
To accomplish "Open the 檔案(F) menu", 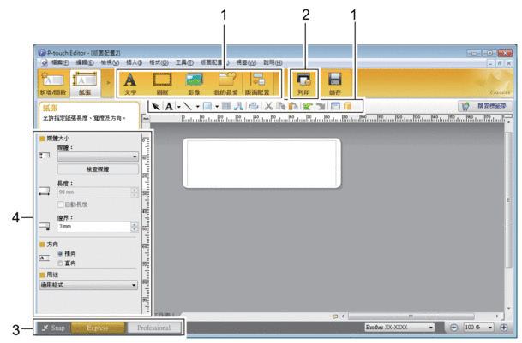I will [x=60, y=62].
